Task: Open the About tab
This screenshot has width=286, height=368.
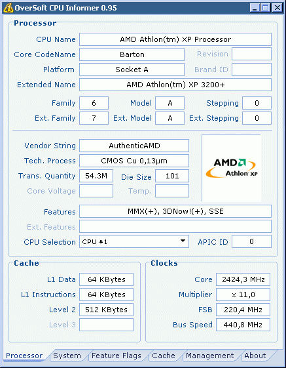Action: [255, 356]
